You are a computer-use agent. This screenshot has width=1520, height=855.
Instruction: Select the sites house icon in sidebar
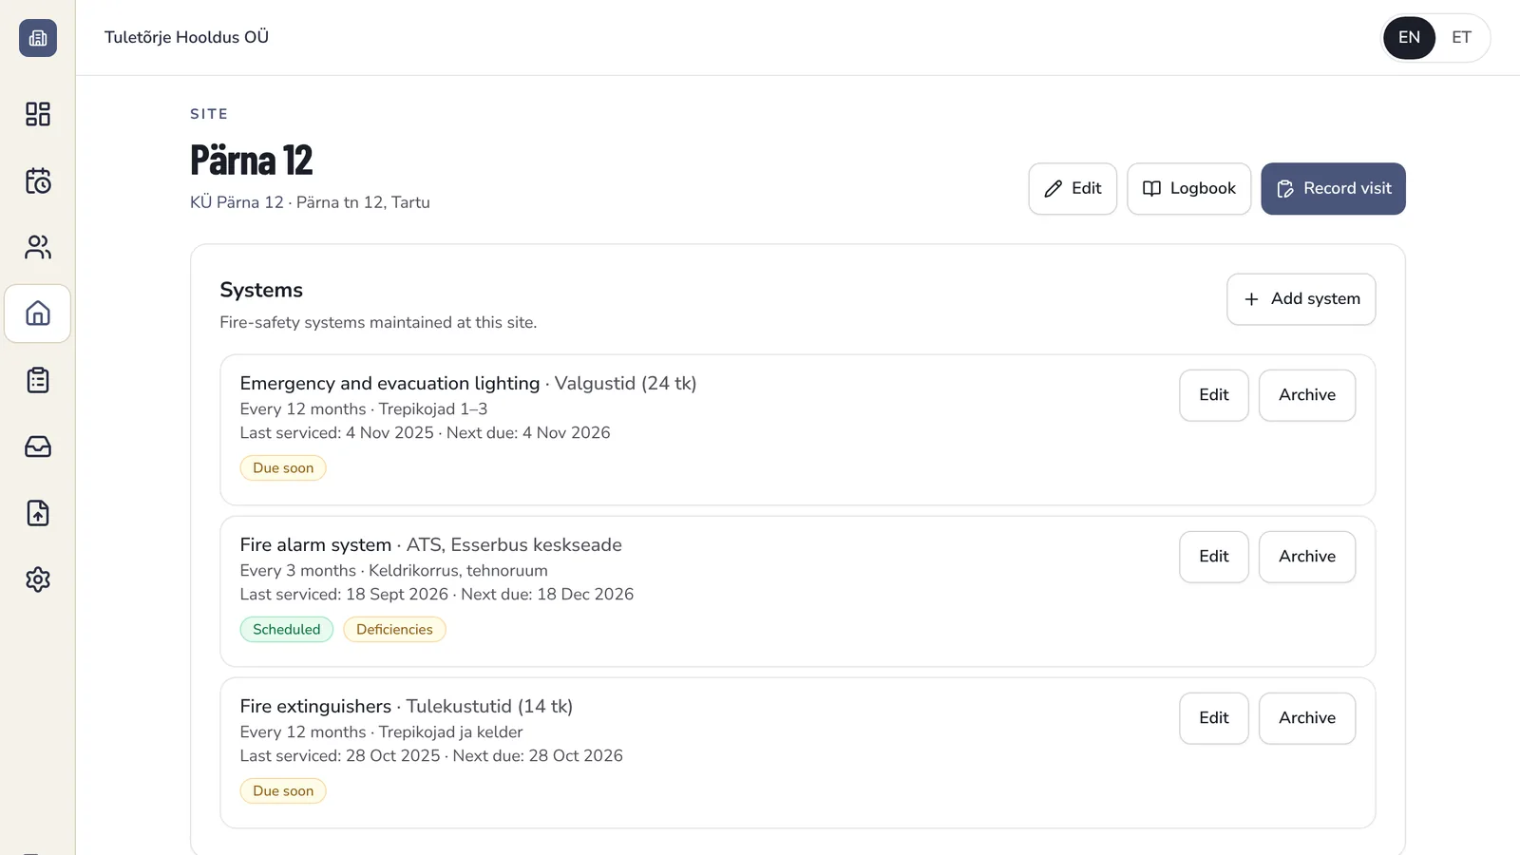(x=38, y=313)
